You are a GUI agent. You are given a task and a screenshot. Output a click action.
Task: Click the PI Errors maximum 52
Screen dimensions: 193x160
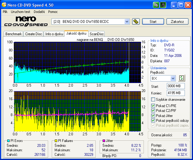coord(43,150)
